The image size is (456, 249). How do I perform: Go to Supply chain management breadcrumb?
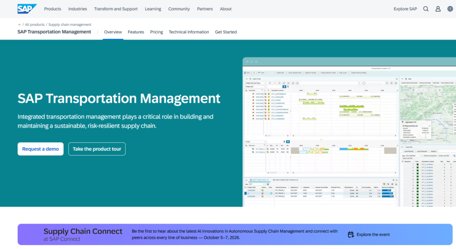point(70,24)
